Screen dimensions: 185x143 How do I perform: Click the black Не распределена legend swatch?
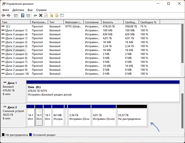coord(3,135)
